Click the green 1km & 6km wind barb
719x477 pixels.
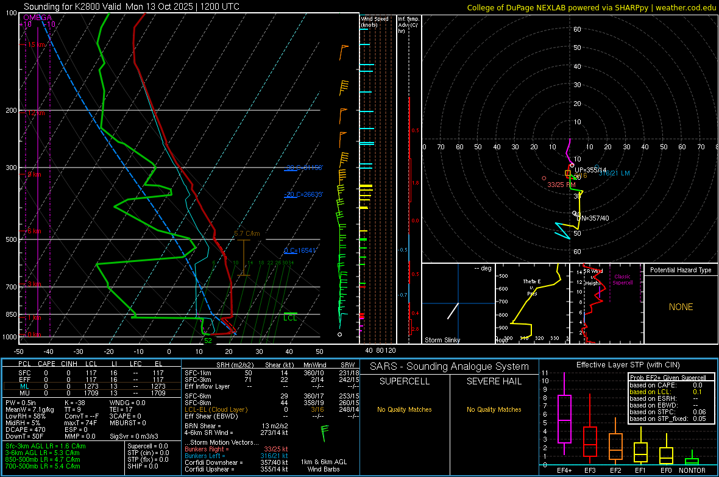pyautogui.click(x=324, y=433)
